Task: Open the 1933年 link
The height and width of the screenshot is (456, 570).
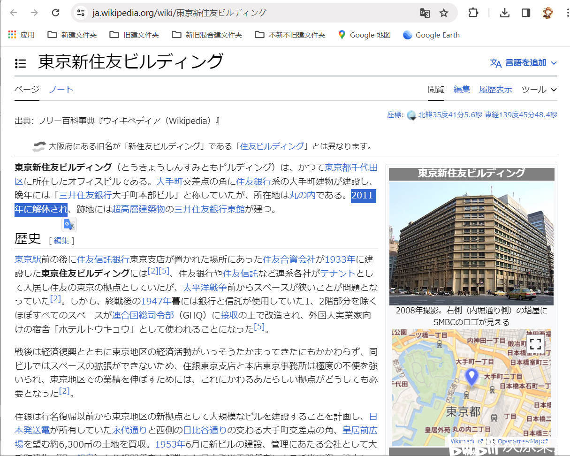Action: pyautogui.click(x=340, y=259)
